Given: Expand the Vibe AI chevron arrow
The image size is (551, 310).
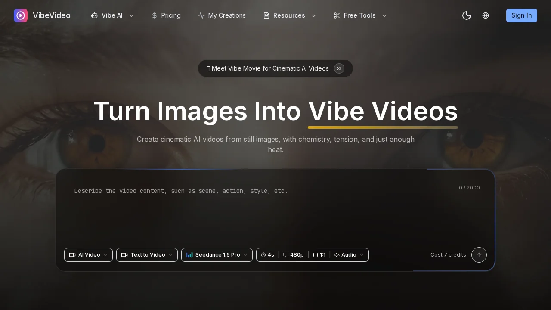Looking at the screenshot, I should 131,15.
